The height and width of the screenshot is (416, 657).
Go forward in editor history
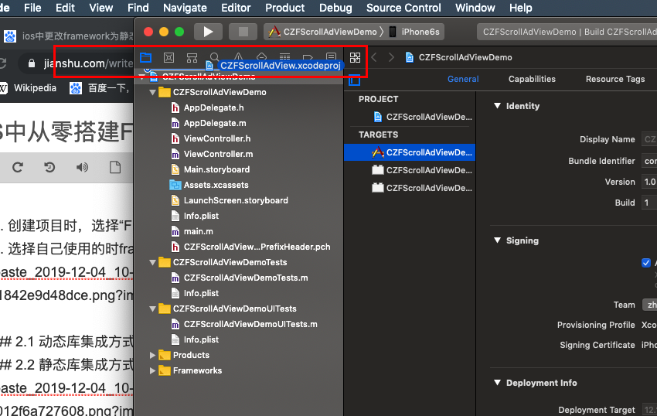point(391,57)
